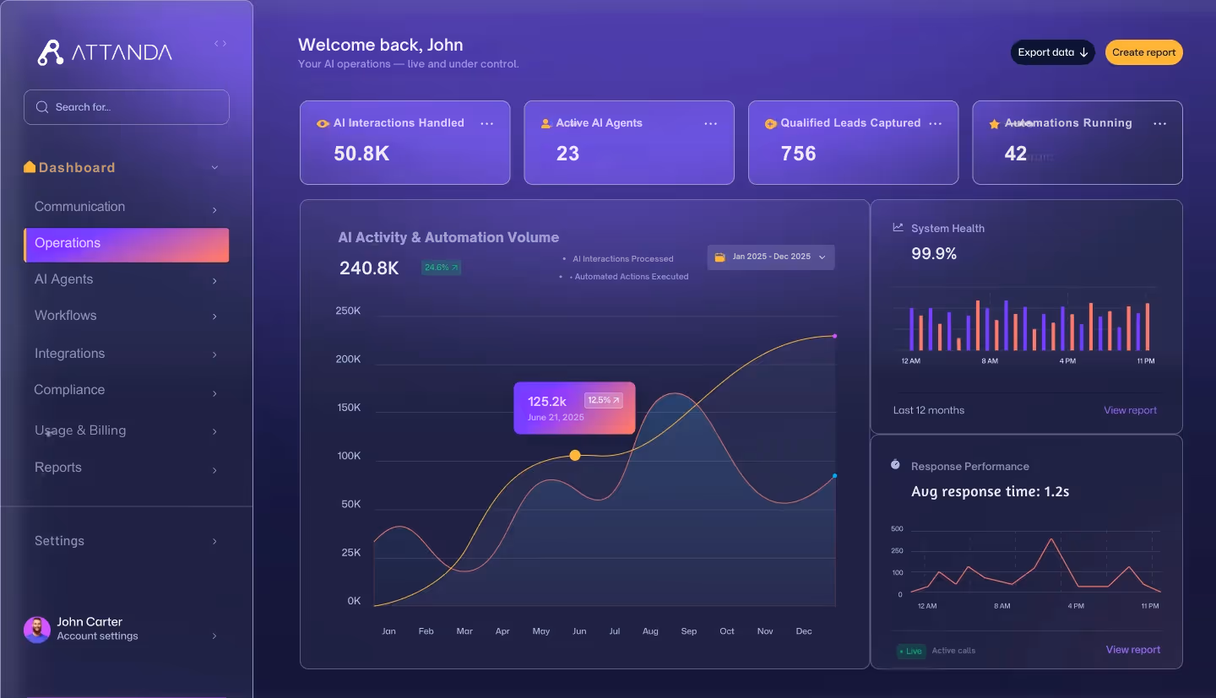1216x698 pixels.
Task: Click the sidebar collapse arrows near the logo
Action: click(x=220, y=42)
